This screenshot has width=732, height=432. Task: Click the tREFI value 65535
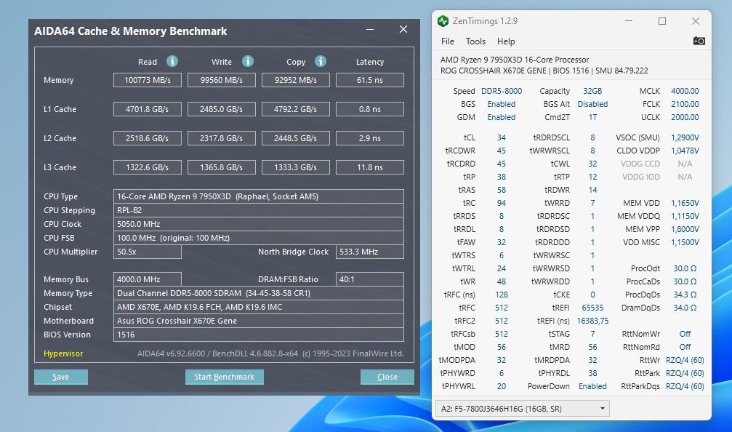pyautogui.click(x=592, y=308)
